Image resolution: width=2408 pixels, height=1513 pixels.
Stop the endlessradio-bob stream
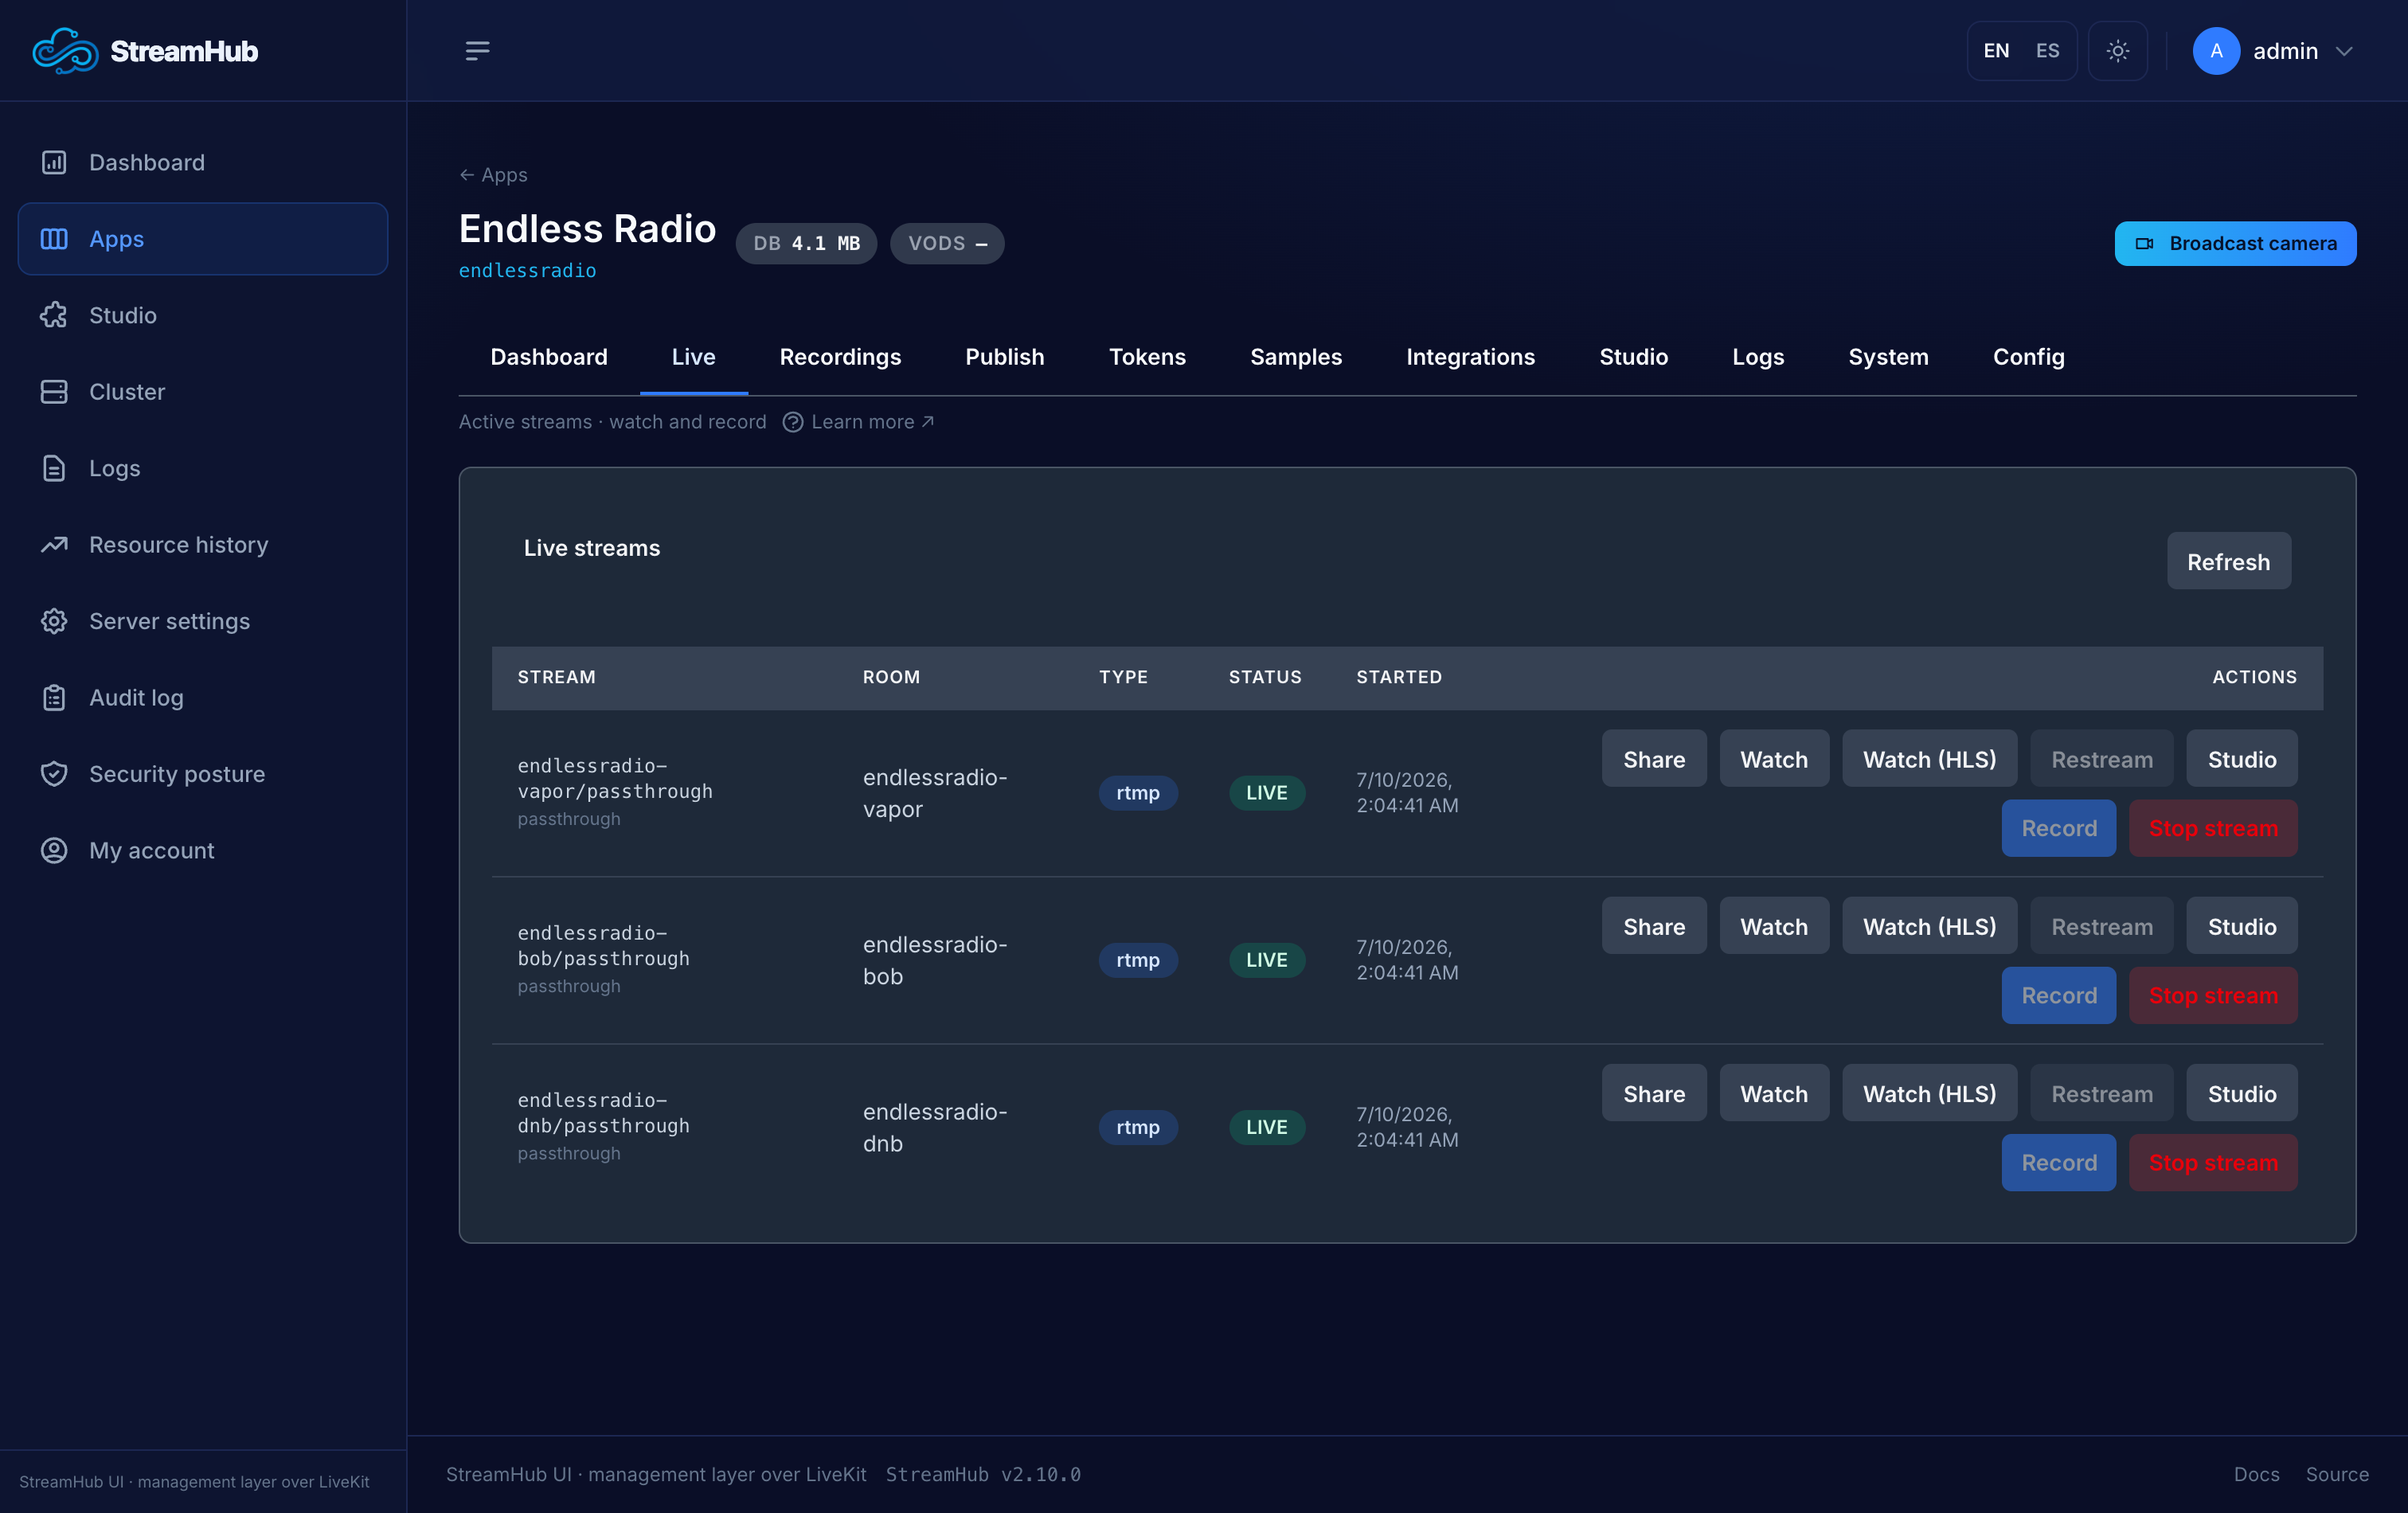pos(2212,995)
